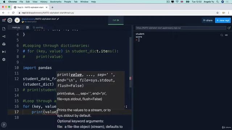Click the share button

(208, 20)
